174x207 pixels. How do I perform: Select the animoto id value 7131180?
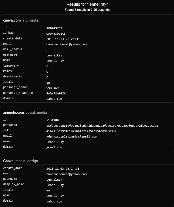click(x=52, y=120)
